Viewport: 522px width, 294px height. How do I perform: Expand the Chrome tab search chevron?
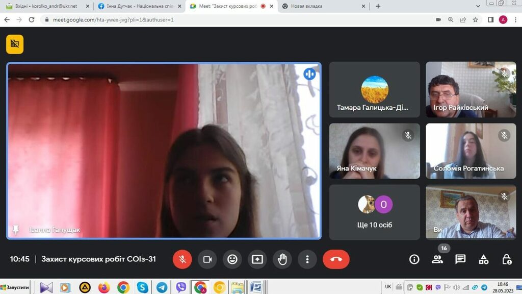478,6
